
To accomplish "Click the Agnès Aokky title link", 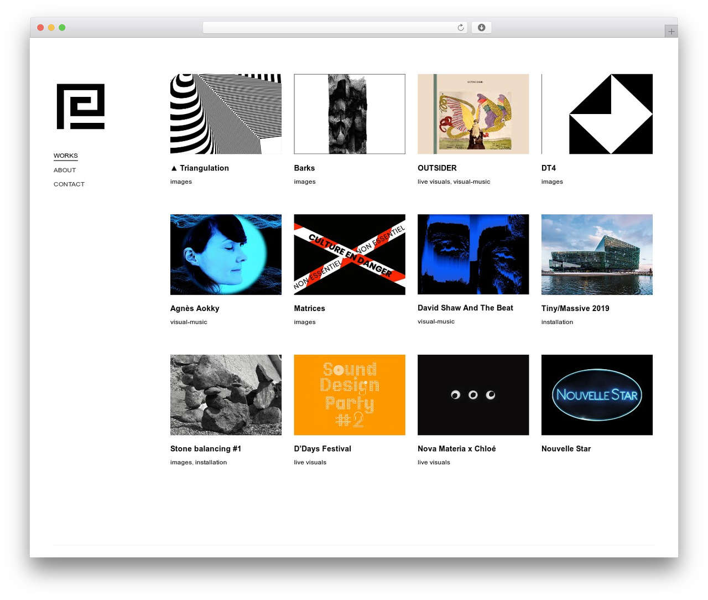I will click(195, 308).
